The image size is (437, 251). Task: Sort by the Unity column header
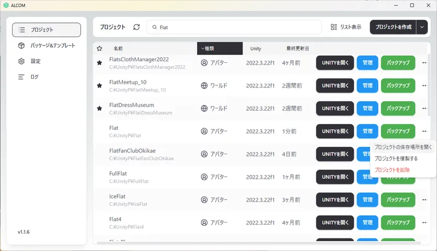pos(256,49)
